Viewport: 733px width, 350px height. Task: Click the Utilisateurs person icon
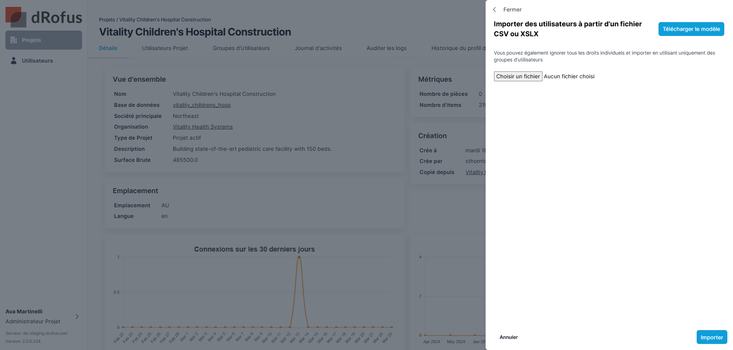pyautogui.click(x=14, y=61)
